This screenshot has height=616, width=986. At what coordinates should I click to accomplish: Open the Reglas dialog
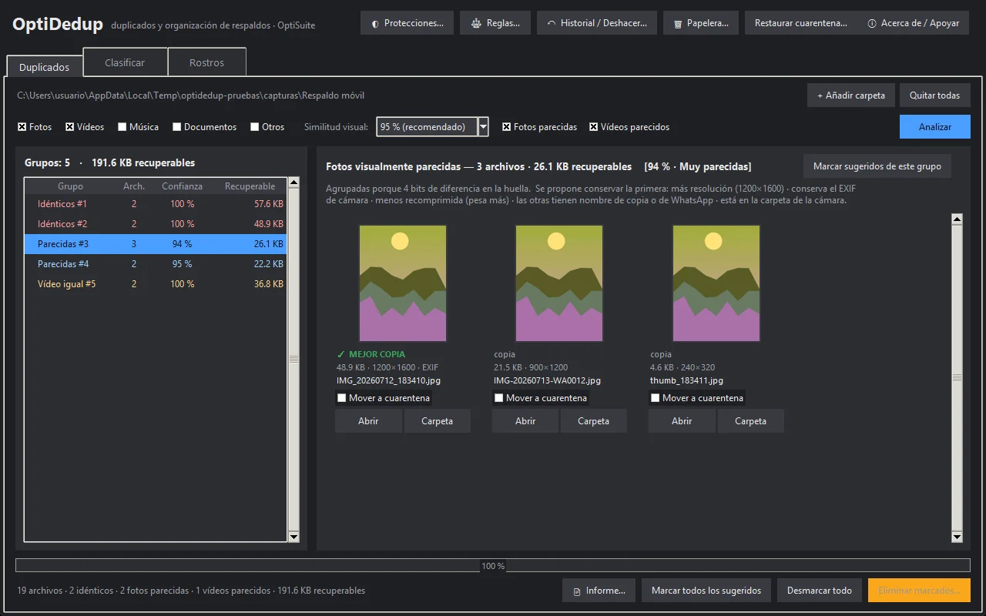(495, 23)
